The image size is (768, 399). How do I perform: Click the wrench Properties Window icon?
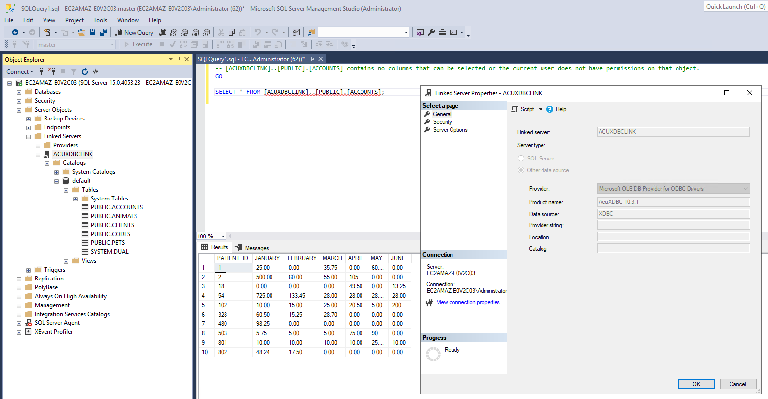(431, 32)
